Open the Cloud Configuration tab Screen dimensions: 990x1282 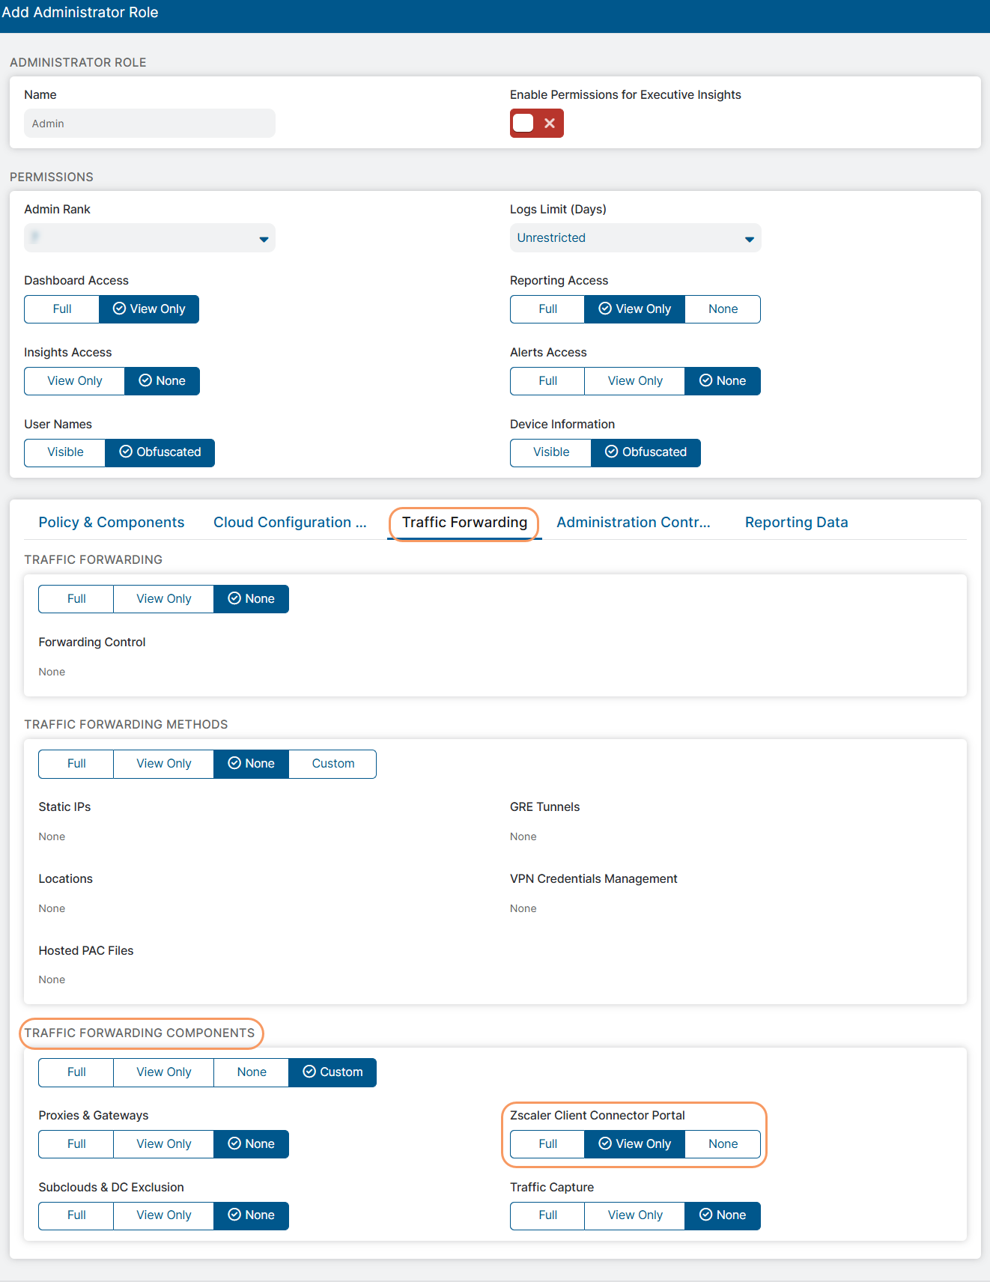pyautogui.click(x=290, y=523)
